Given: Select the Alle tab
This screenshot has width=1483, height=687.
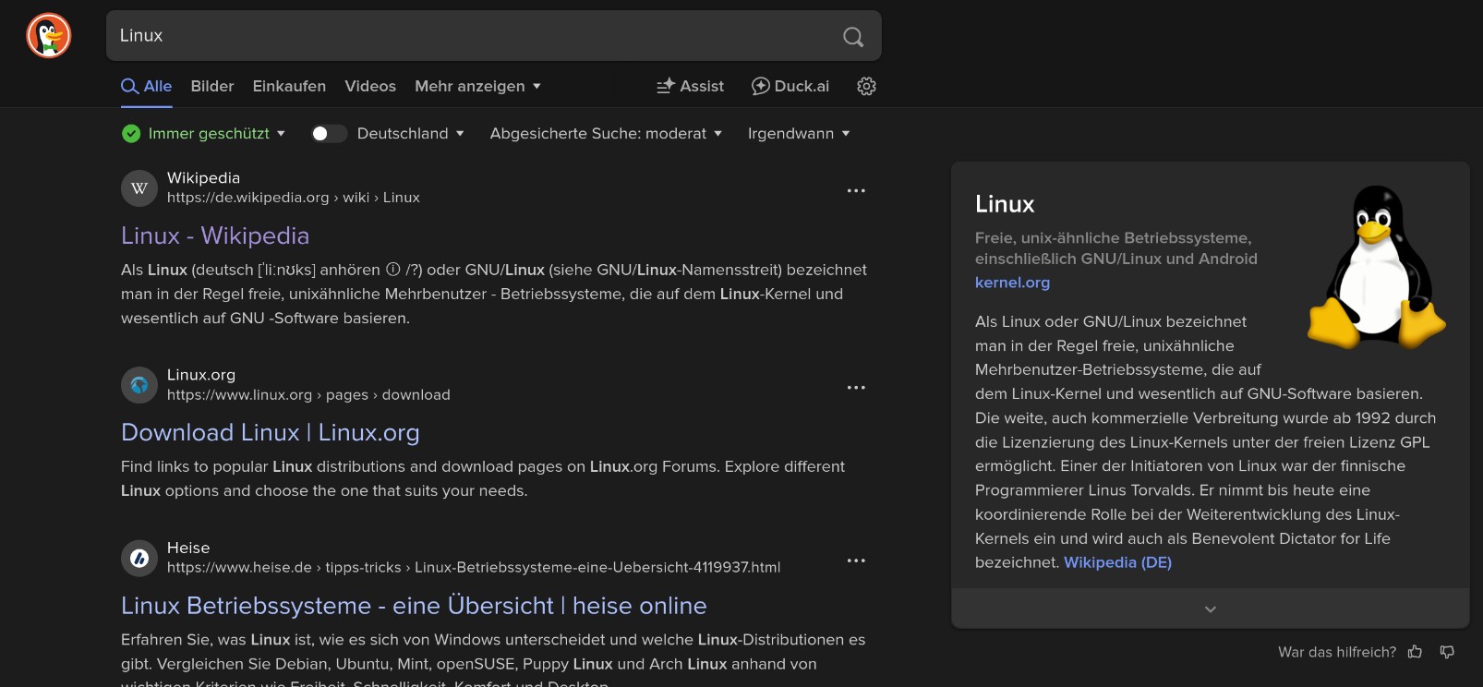Looking at the screenshot, I should tap(147, 86).
